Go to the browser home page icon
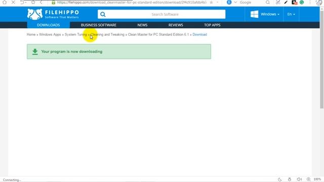324x182 pixels. pos(5,2)
